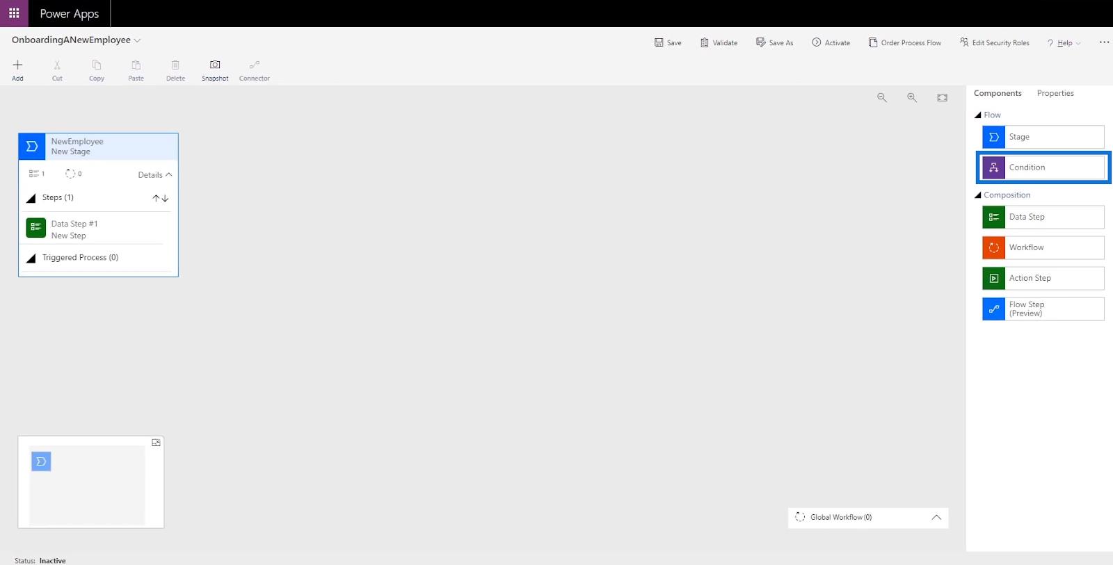This screenshot has height=565, width=1113.
Task: Click the Cut toolbar icon
Action: tap(57, 65)
